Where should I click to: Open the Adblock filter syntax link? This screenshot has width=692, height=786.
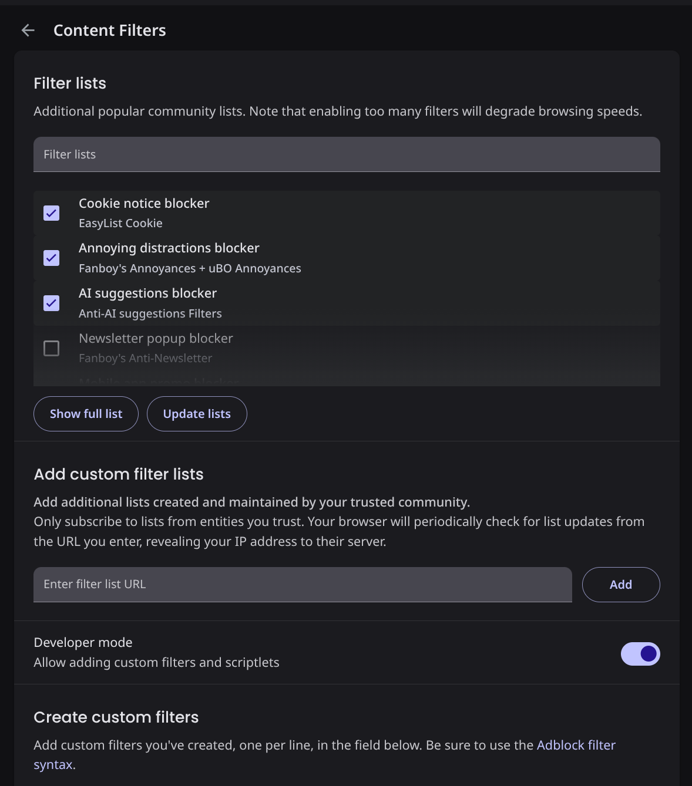576,745
